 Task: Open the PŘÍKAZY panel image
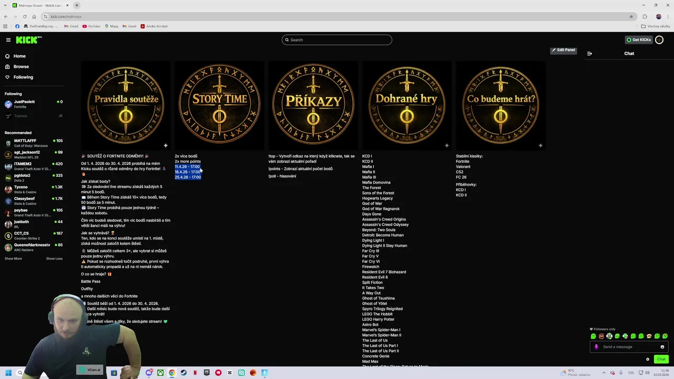point(313,106)
